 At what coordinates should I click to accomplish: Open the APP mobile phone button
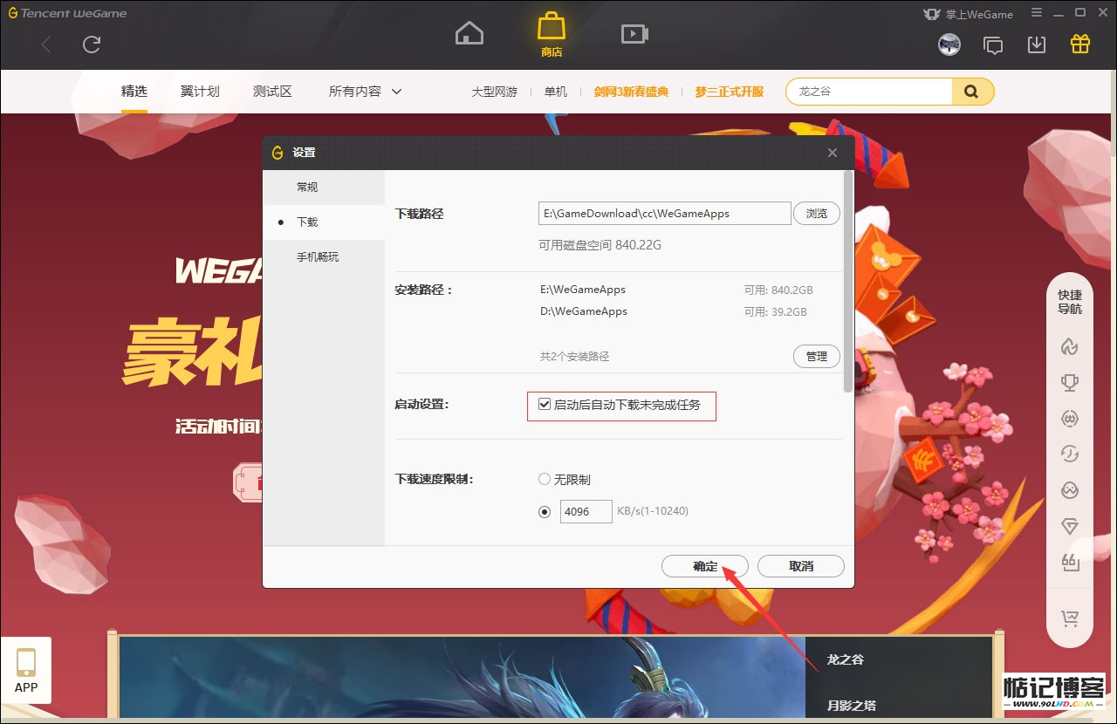point(26,670)
